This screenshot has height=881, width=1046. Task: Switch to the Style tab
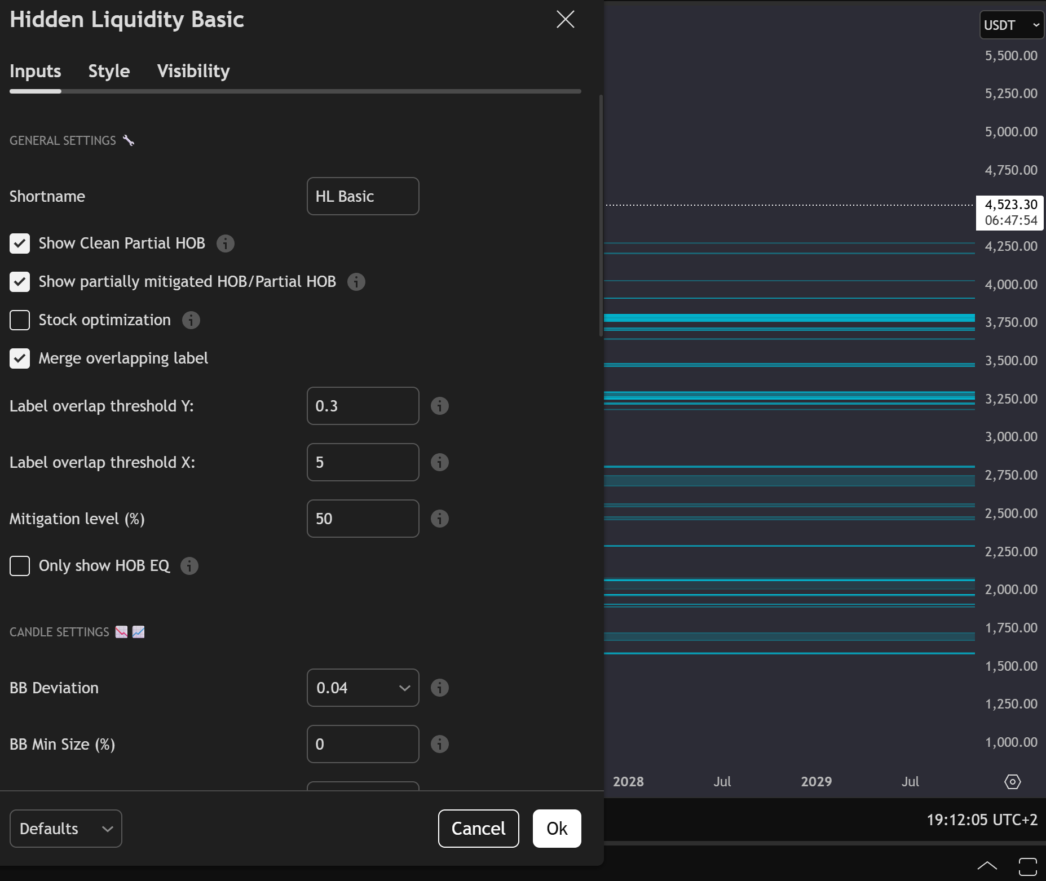tap(109, 71)
